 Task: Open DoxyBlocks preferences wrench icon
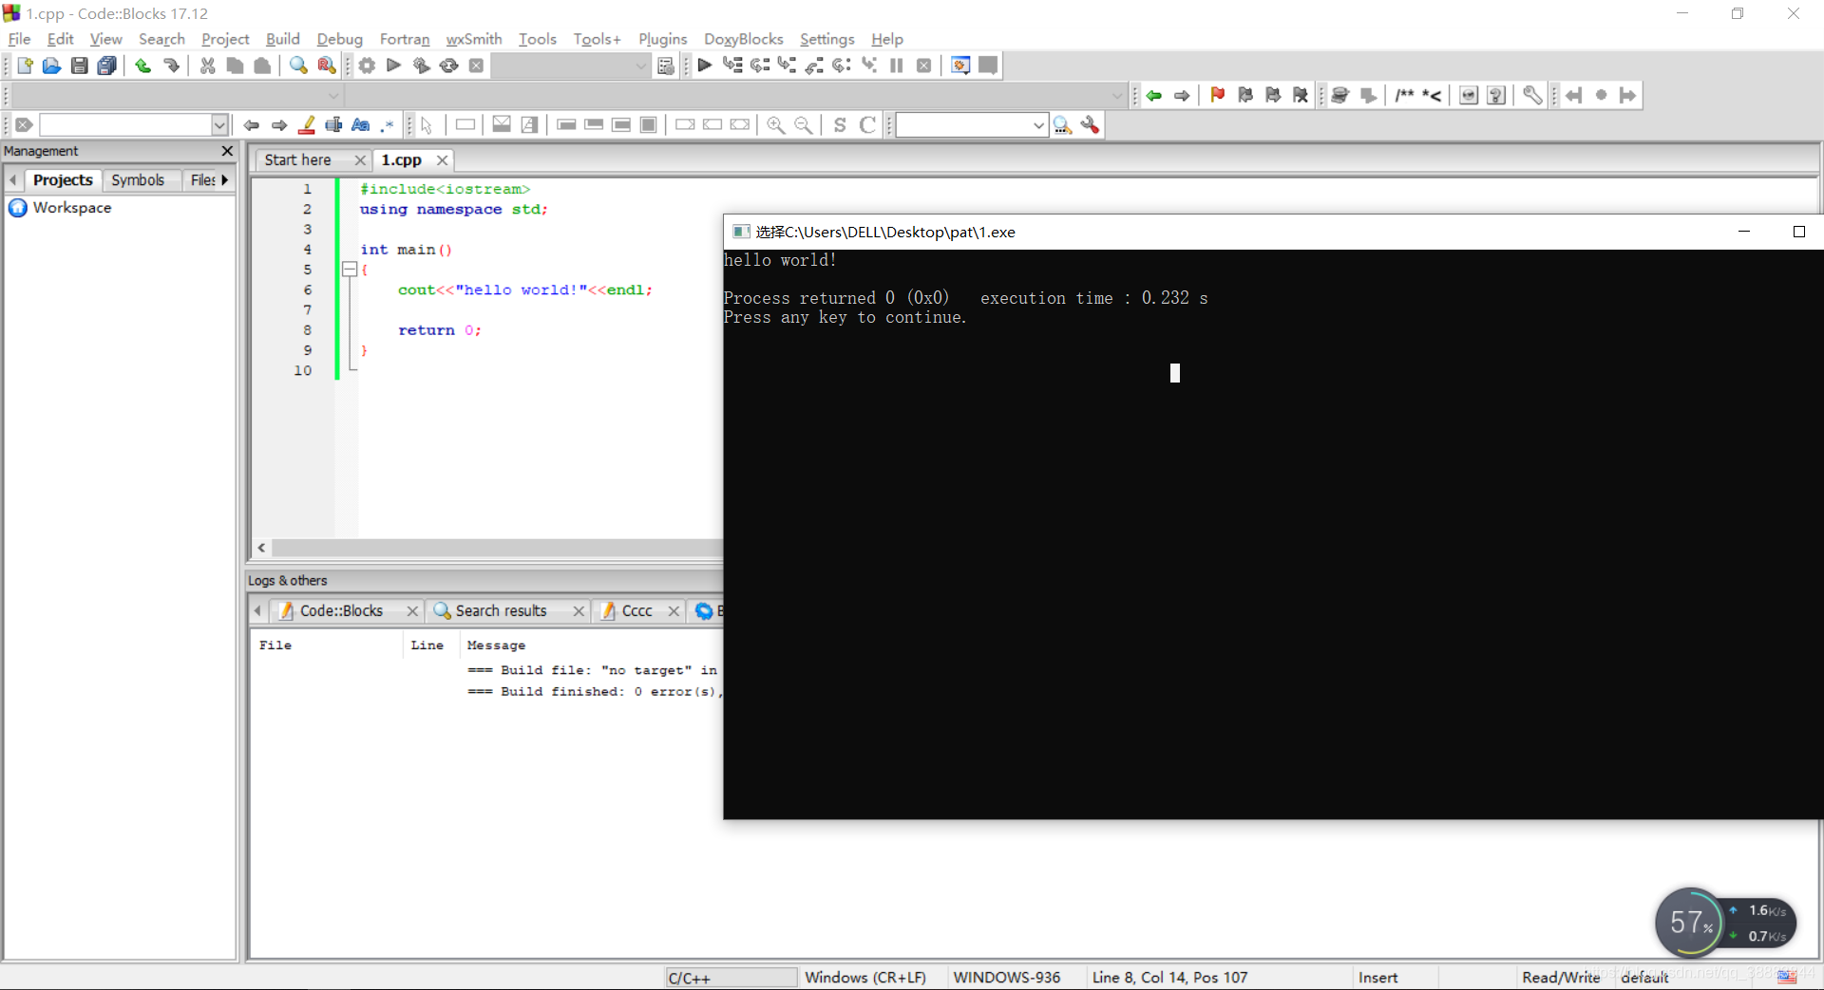pyautogui.click(x=1531, y=95)
